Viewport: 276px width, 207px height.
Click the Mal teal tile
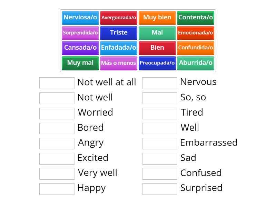point(157,33)
